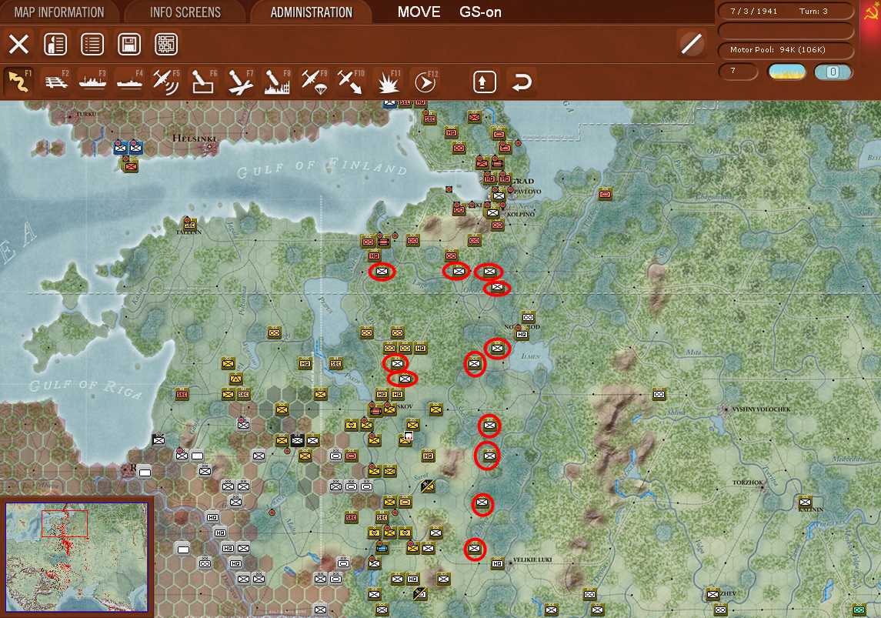The height and width of the screenshot is (618, 881).
Task: Open the Map Information tab
Action: 59,12
